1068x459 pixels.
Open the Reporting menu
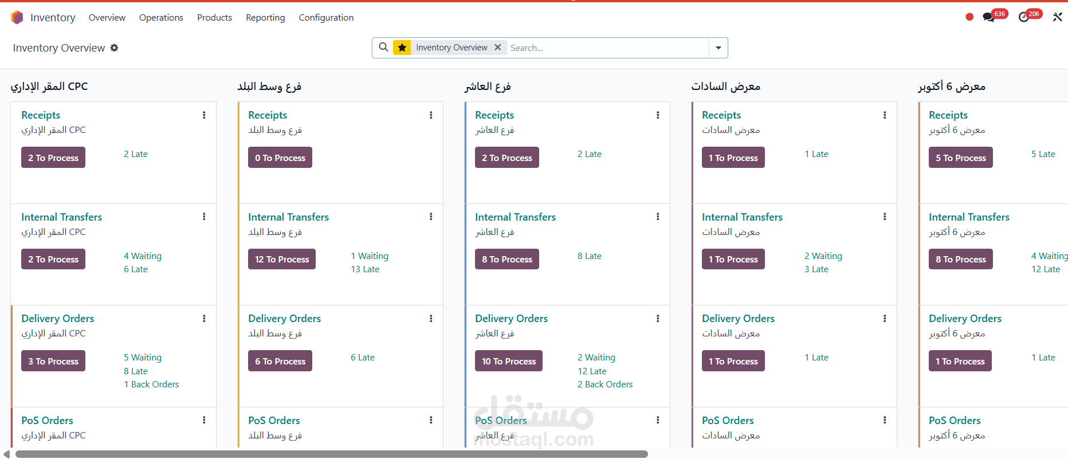pos(265,18)
